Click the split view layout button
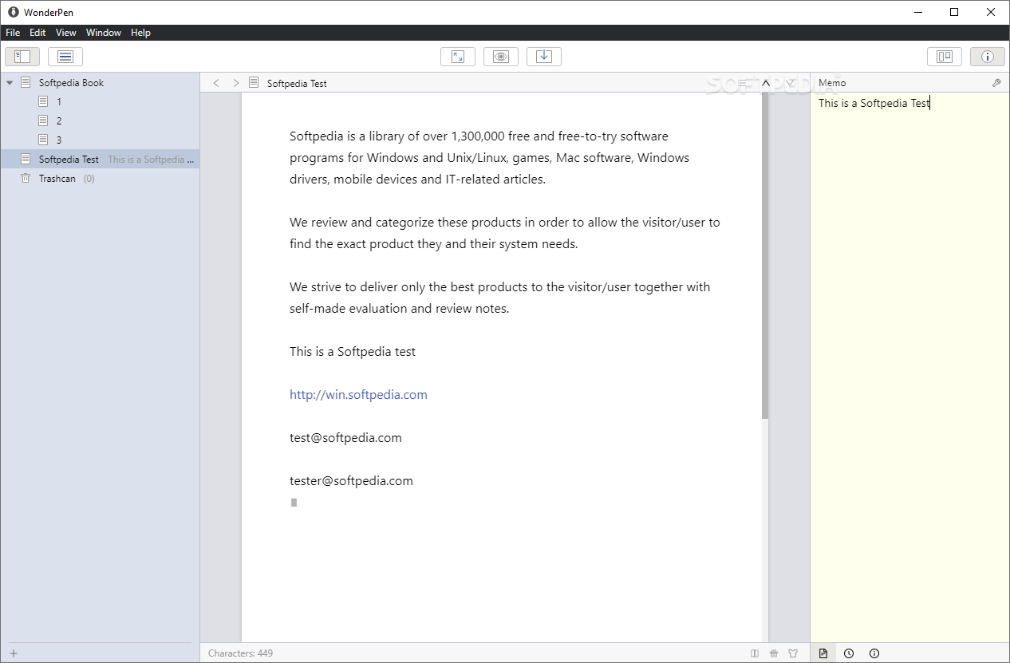Viewport: 1010px width, 663px height. point(945,57)
